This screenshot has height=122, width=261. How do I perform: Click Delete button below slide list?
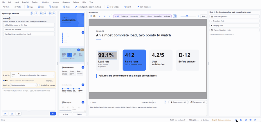point(79,114)
